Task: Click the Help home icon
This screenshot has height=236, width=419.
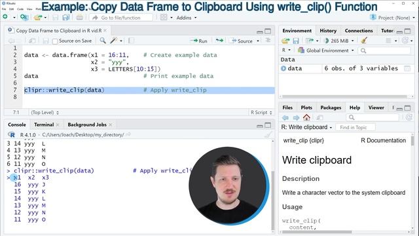Action: pyautogui.click(x=306, y=117)
